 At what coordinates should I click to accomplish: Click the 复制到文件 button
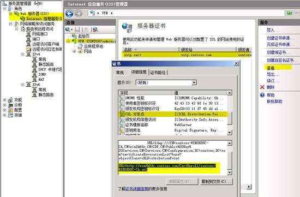tap(217, 181)
